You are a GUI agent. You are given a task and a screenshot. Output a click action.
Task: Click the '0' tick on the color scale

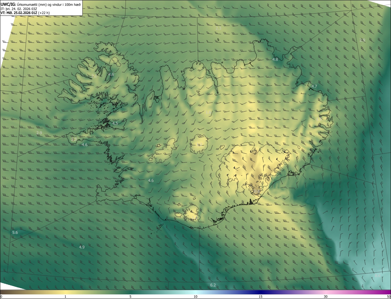click(1, 297)
